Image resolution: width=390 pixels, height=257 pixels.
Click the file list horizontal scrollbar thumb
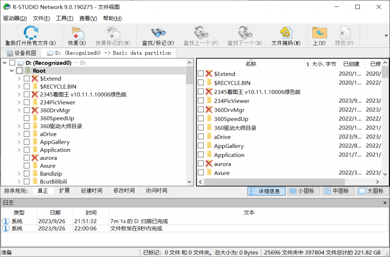275,182
